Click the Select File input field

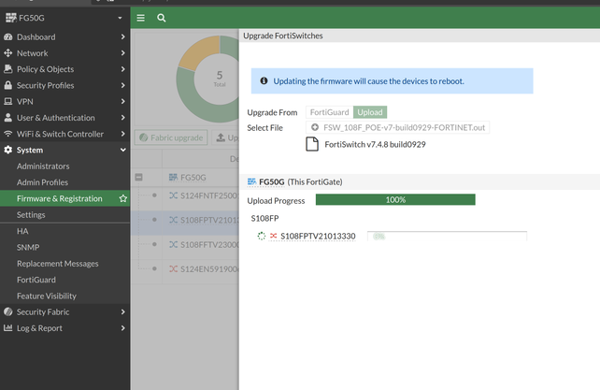397,127
